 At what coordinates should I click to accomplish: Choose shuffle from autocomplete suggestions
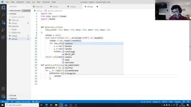pyautogui.click(x=93, y=68)
